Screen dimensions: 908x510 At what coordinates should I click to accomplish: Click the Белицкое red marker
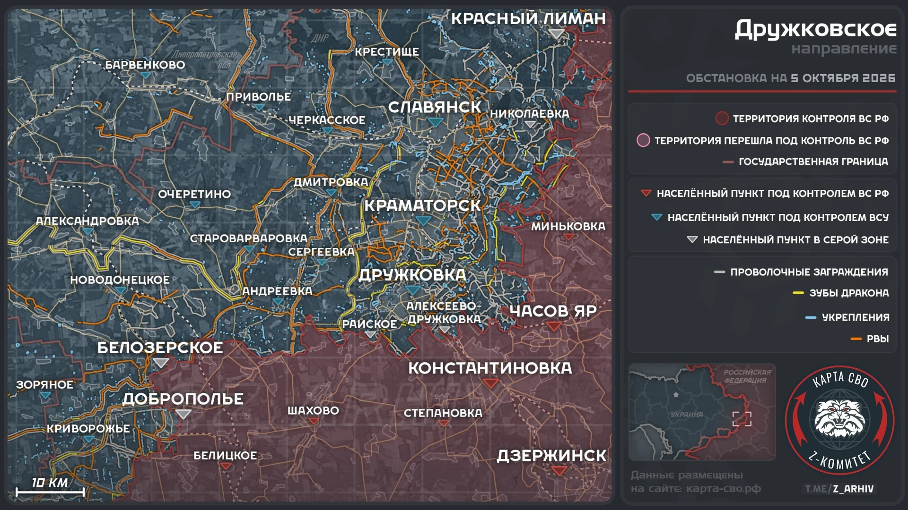pos(226,466)
